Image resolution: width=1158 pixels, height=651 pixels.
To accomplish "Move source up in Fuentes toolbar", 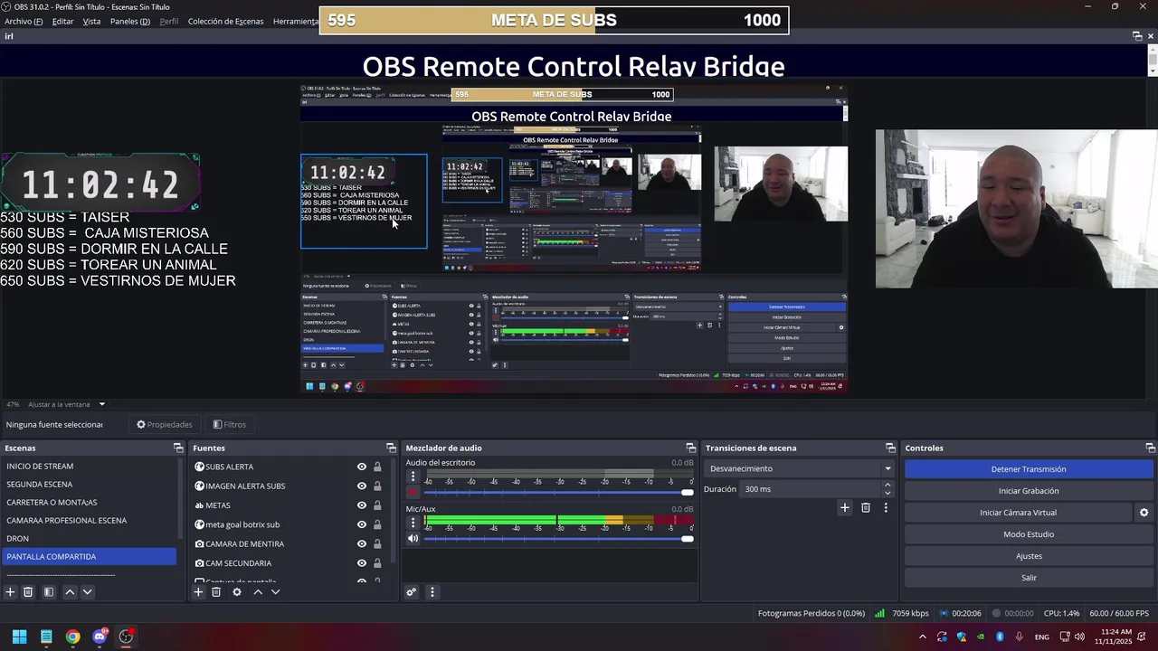I will [x=258, y=592].
